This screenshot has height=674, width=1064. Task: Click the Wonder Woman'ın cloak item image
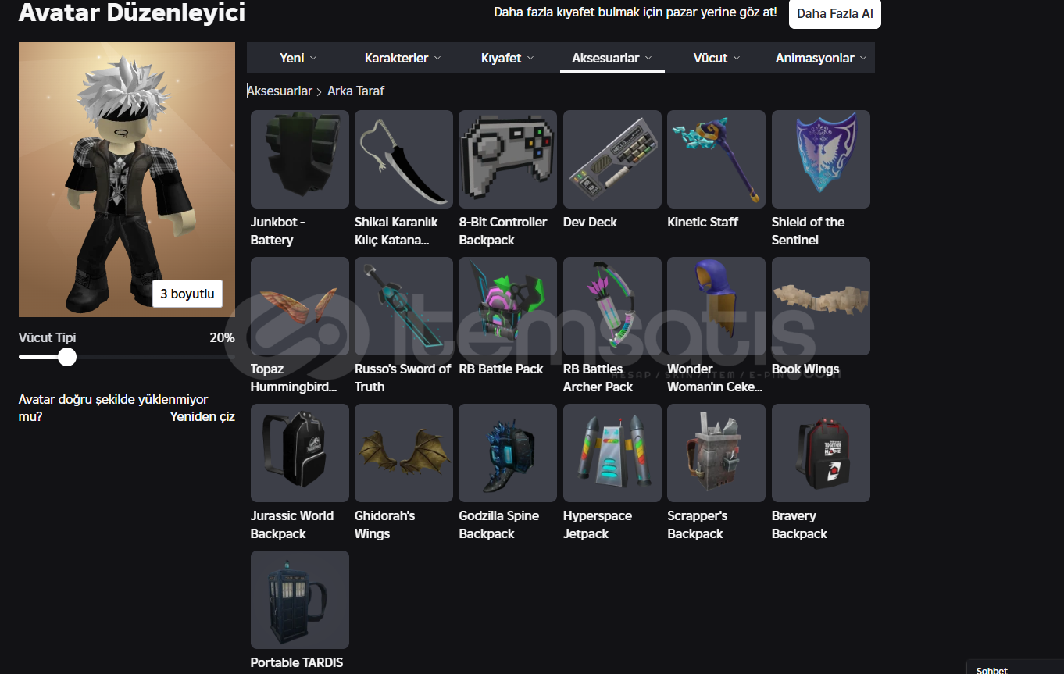point(716,306)
